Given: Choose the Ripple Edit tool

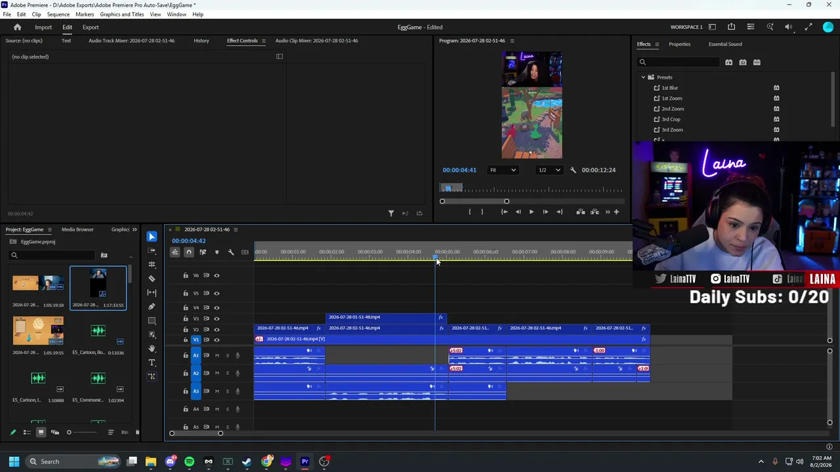Looking at the screenshot, I should pyautogui.click(x=152, y=265).
